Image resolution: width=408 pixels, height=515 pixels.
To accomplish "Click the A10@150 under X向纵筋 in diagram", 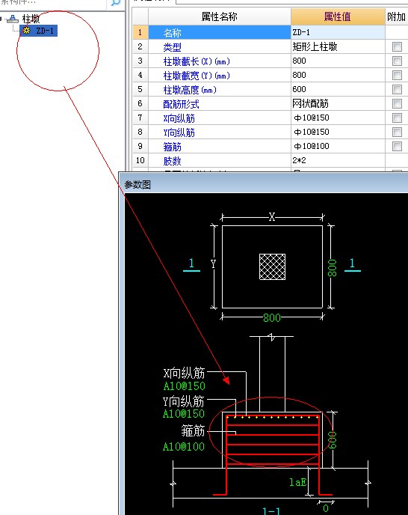I will [x=185, y=386].
